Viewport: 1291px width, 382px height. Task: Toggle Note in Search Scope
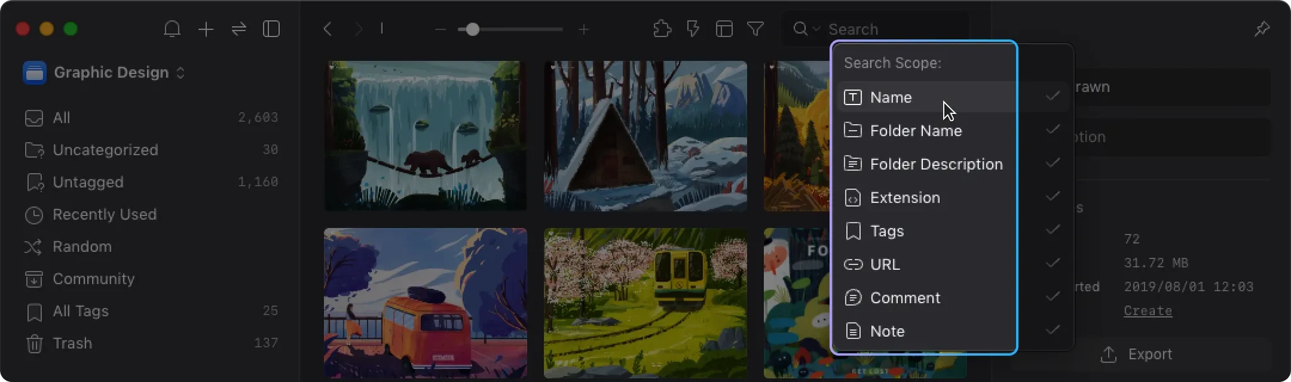pos(953,331)
